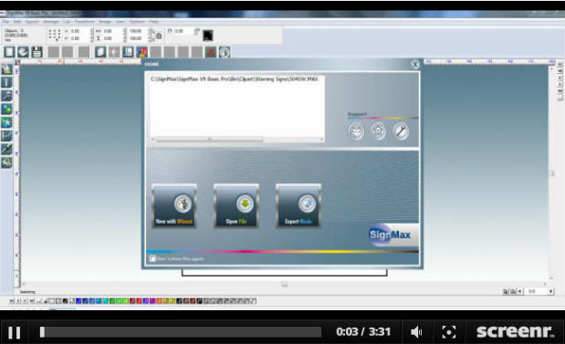Open the Edit menu
565x344 pixels.
click(17, 22)
